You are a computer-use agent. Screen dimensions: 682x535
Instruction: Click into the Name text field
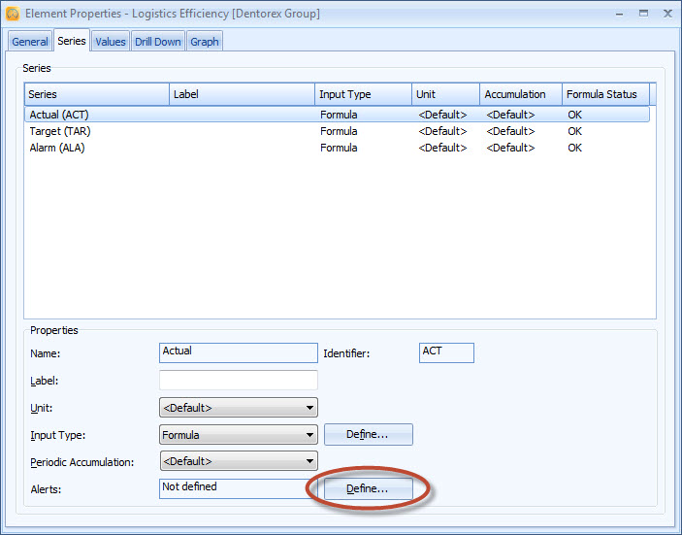pyautogui.click(x=238, y=352)
